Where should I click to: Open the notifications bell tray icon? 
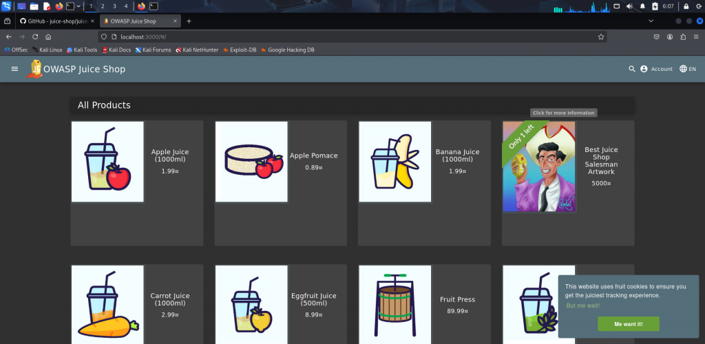click(x=642, y=6)
